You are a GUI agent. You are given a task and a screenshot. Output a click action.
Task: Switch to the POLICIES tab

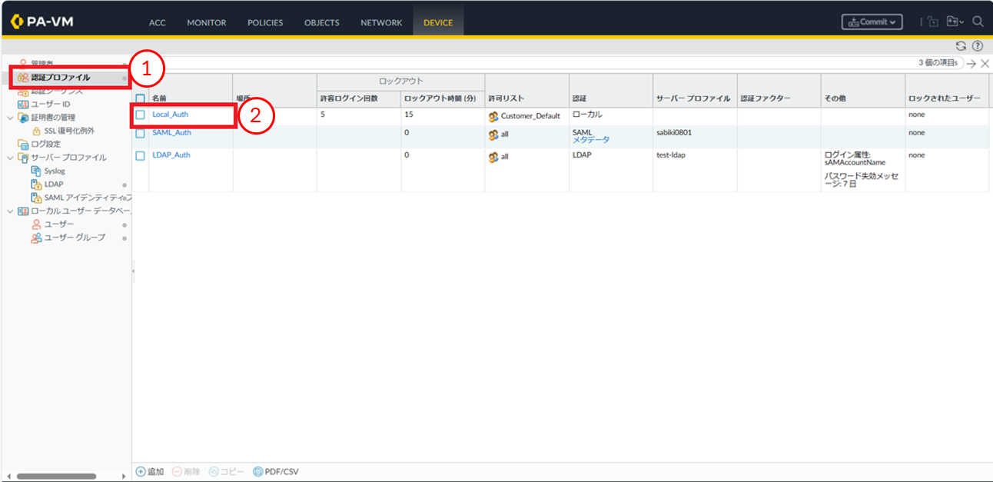[265, 22]
